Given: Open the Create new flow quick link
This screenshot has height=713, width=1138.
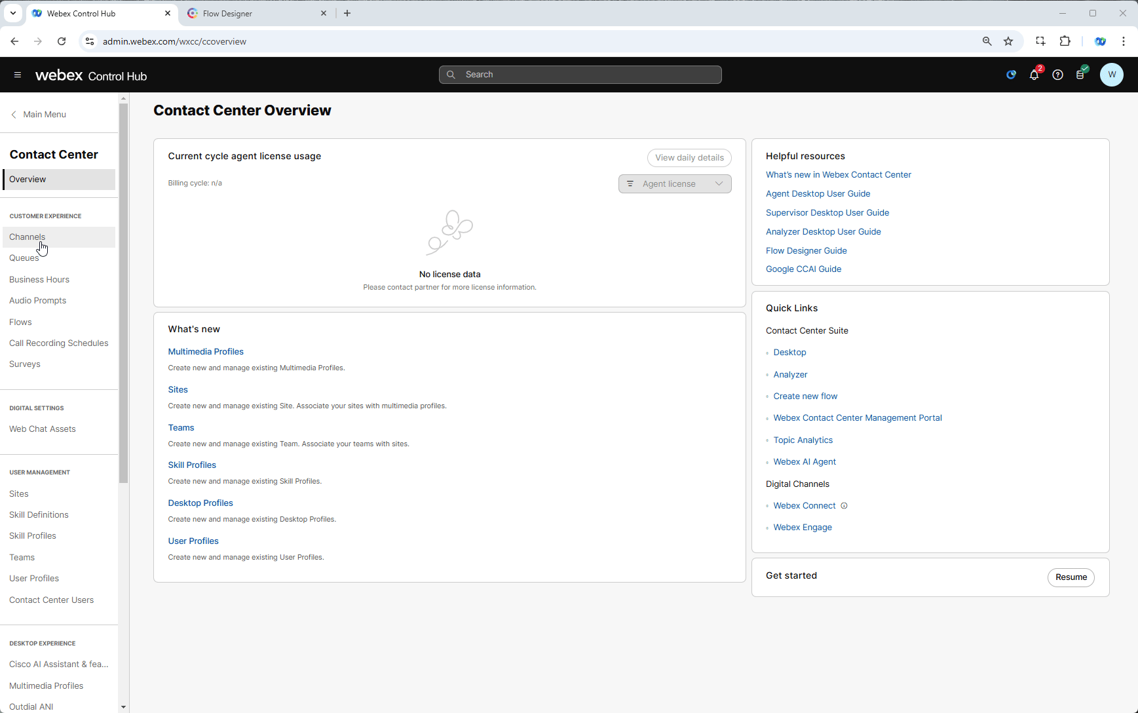Looking at the screenshot, I should 805,396.
